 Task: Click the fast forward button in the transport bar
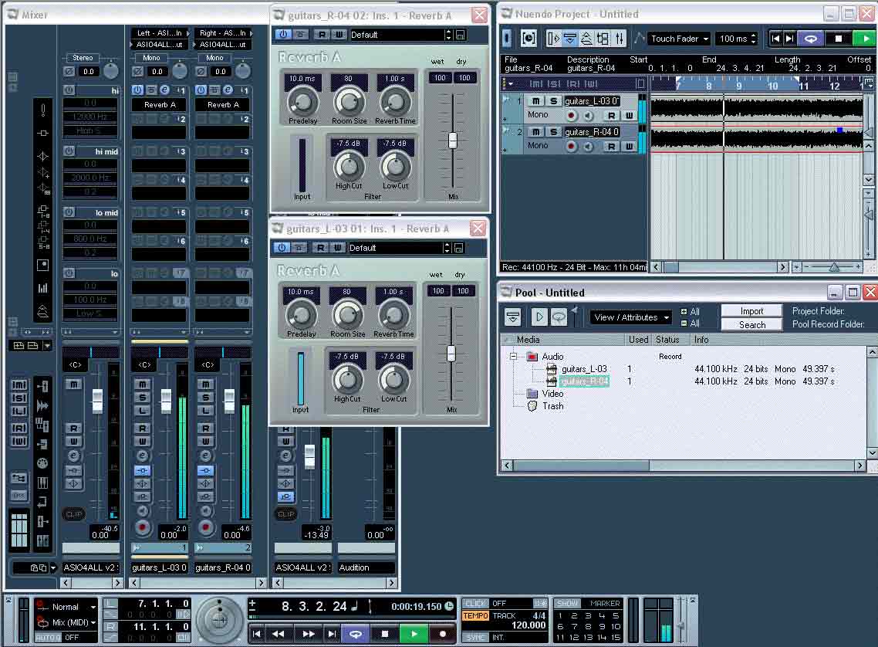coord(308,634)
